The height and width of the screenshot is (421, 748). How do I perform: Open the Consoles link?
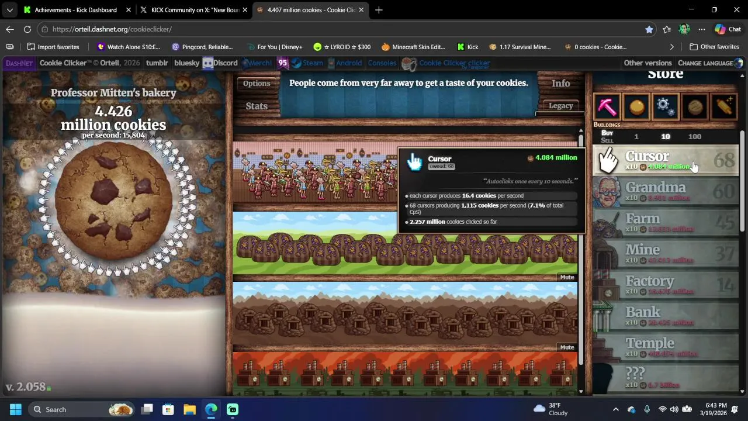pos(382,63)
